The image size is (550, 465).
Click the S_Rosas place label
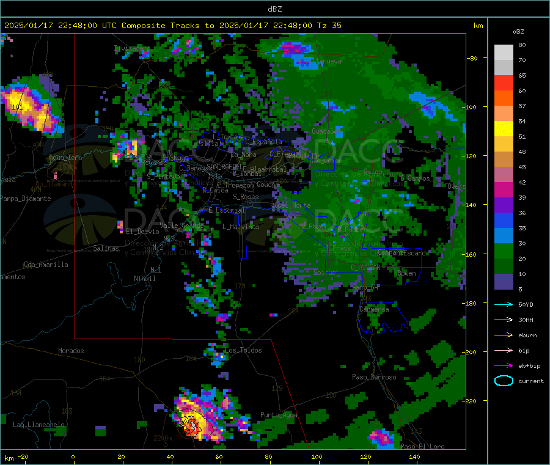[246, 197]
